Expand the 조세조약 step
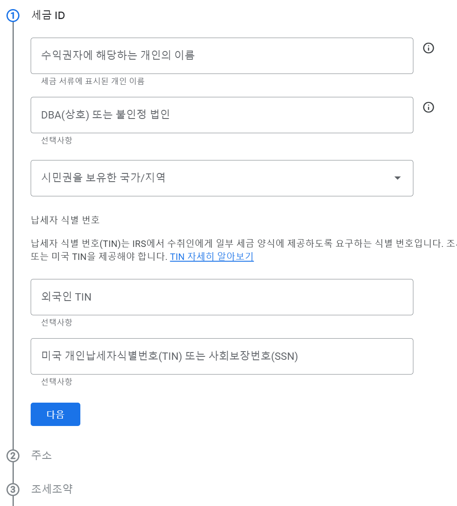This screenshot has width=457, height=506. [x=51, y=489]
